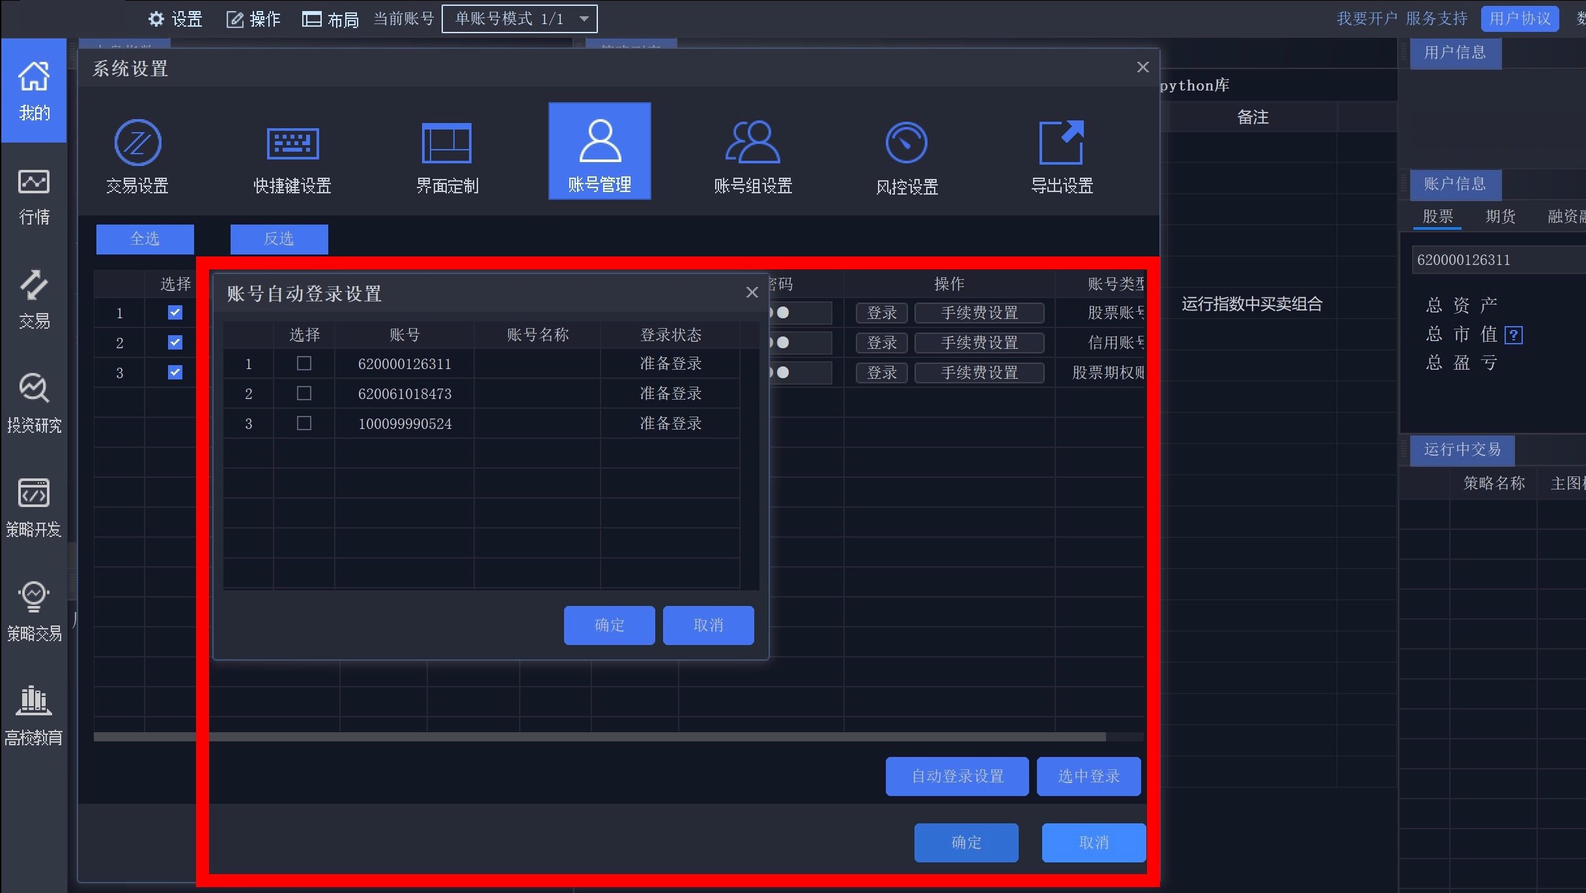Open the 快捷键设置 keyboard settings icon

[x=292, y=153]
